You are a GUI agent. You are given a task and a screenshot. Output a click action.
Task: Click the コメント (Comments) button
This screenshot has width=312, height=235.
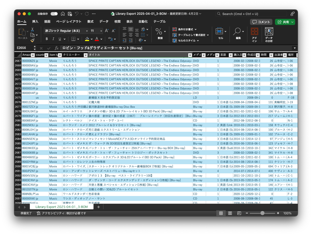[261, 22]
